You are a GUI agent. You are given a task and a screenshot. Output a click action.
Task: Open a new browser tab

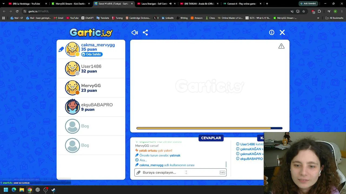coord(267,4)
